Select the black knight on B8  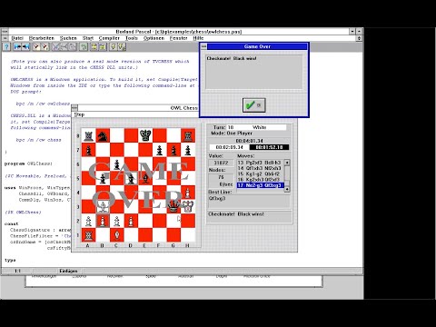tap(103, 135)
